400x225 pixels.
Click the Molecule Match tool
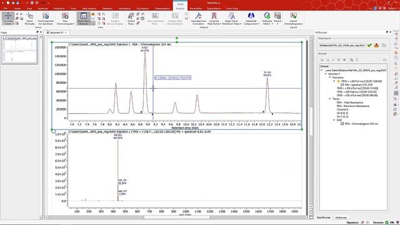(x=267, y=18)
